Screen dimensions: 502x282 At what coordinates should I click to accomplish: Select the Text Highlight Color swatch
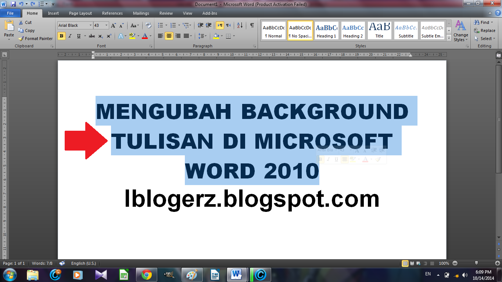coord(132,36)
